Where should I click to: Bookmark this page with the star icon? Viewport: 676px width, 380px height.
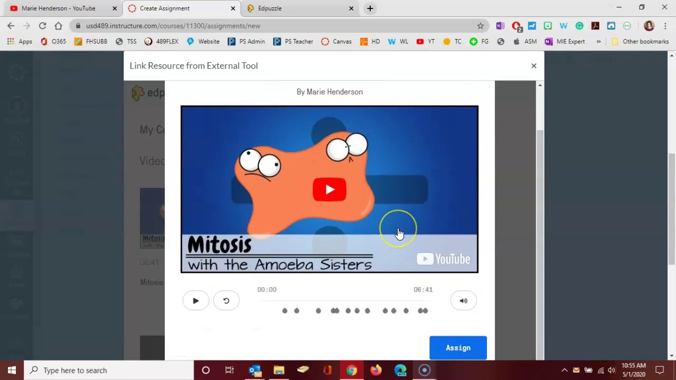pos(480,25)
